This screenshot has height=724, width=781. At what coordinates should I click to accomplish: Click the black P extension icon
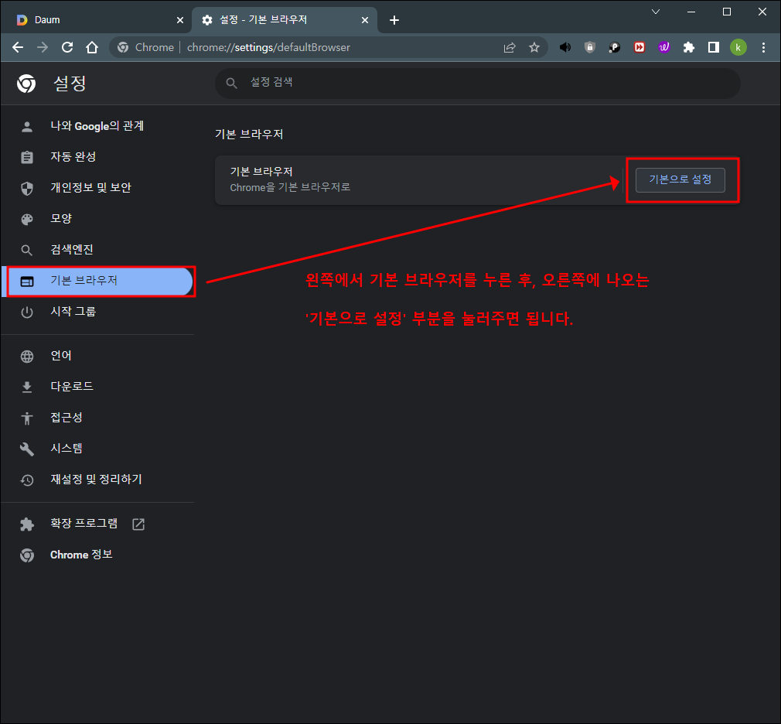tap(615, 47)
